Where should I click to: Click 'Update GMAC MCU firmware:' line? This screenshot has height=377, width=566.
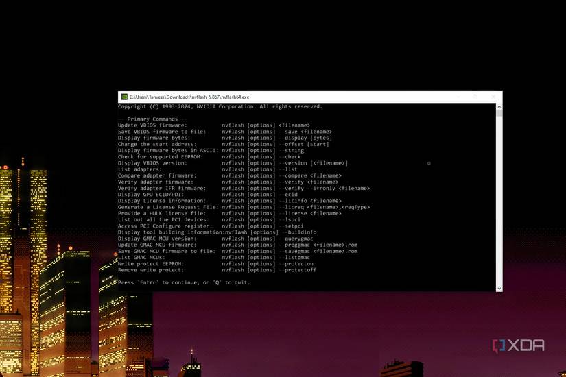pyautogui.click(x=237, y=245)
